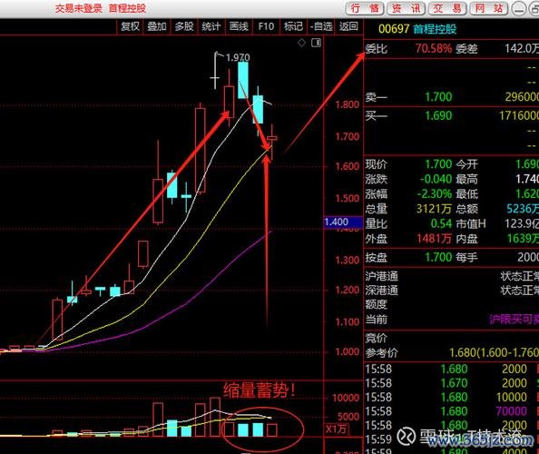Open the 网站 website button

click(x=488, y=8)
